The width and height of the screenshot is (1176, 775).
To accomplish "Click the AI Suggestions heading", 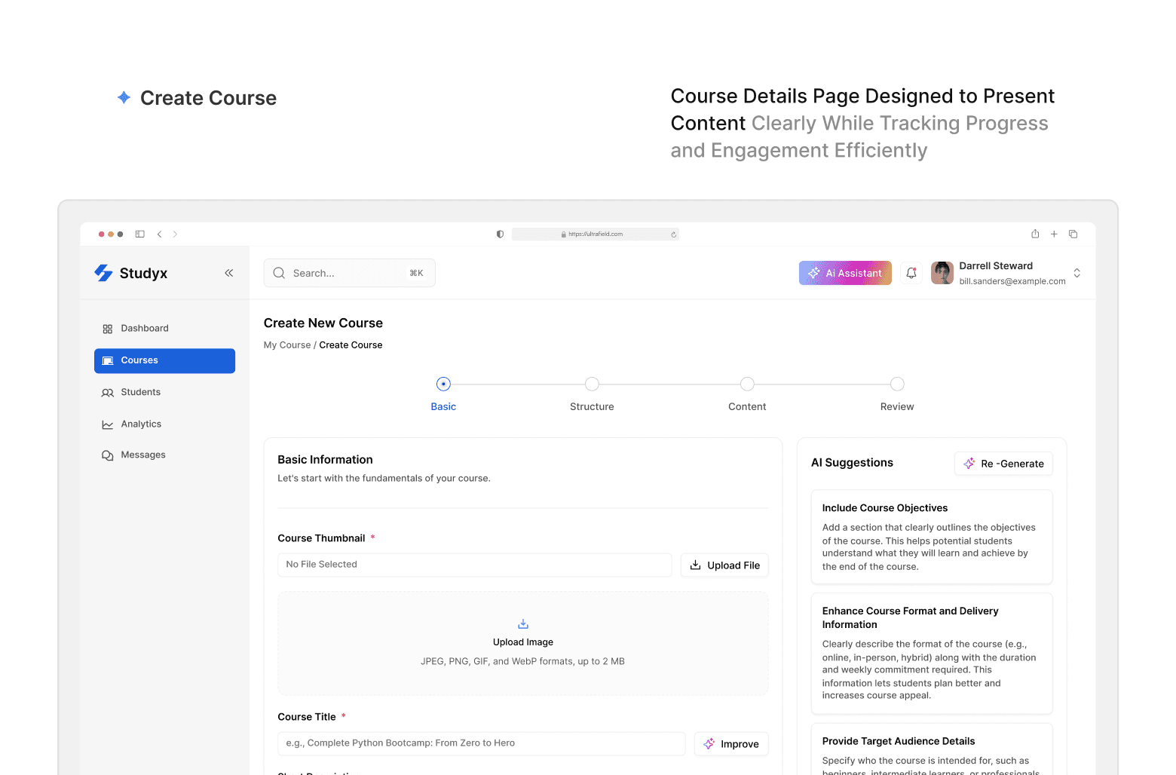I will (852, 463).
